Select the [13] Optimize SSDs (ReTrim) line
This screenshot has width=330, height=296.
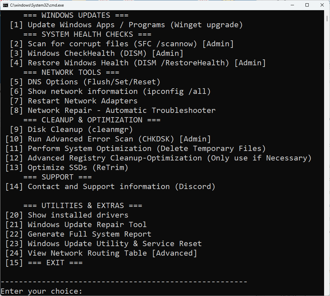67,168
